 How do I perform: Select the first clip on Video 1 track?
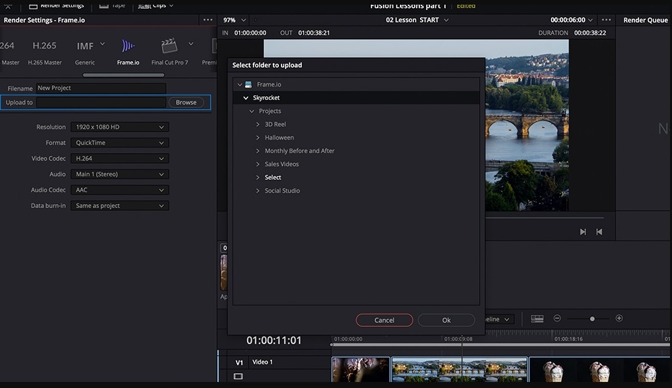click(x=360, y=370)
